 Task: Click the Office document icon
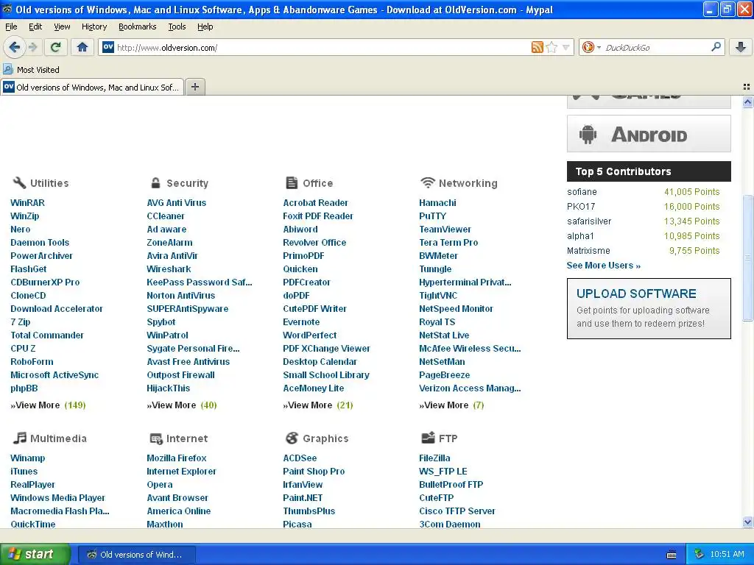coord(292,182)
